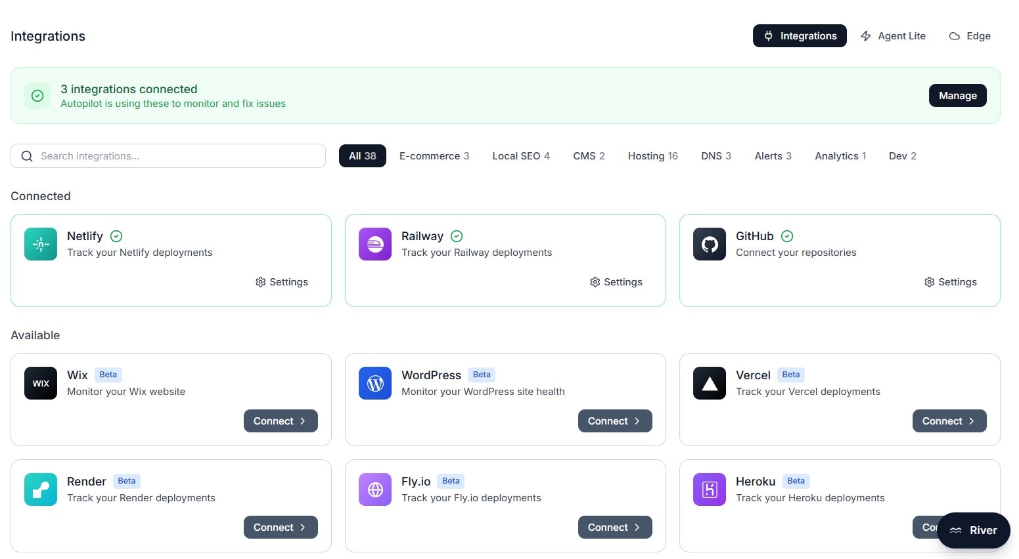Filter by Hosting category
This screenshot has width=1019, height=559.
pos(653,156)
